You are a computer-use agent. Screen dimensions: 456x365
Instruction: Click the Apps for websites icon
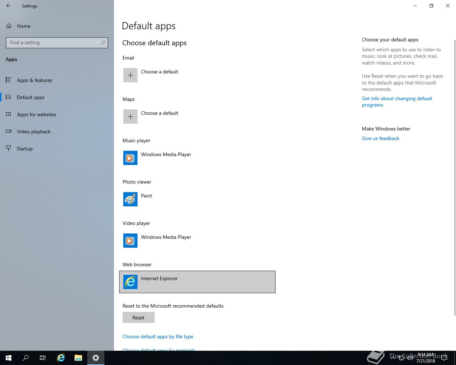pyautogui.click(x=9, y=114)
